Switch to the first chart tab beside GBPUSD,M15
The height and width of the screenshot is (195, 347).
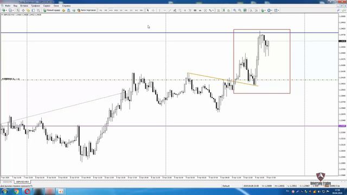(7, 182)
